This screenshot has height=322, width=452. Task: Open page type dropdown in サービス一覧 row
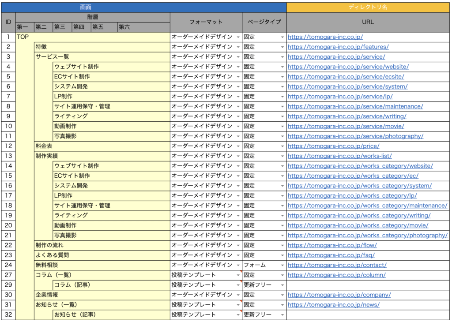282,57
